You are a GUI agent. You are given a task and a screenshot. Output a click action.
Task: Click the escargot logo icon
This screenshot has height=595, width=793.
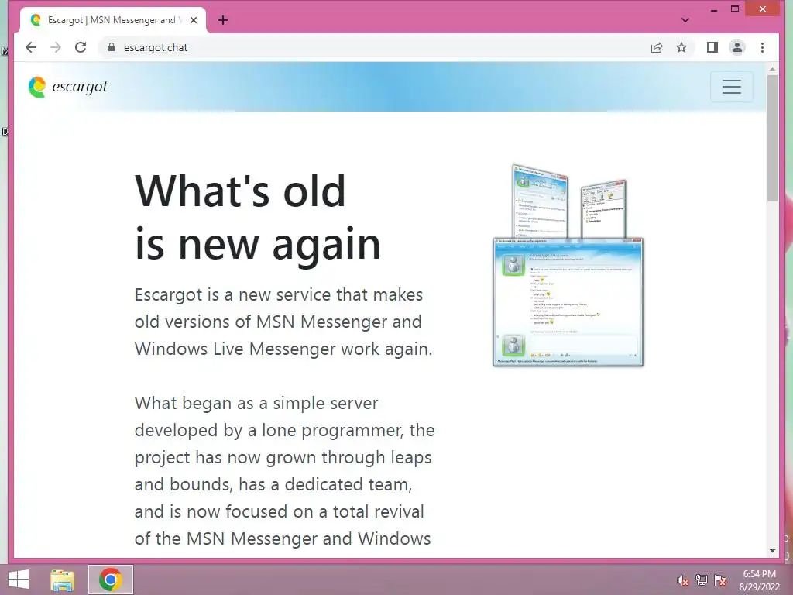click(x=37, y=87)
